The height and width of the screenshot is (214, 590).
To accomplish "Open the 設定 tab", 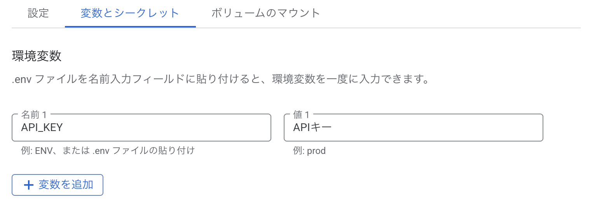I will tap(38, 13).
